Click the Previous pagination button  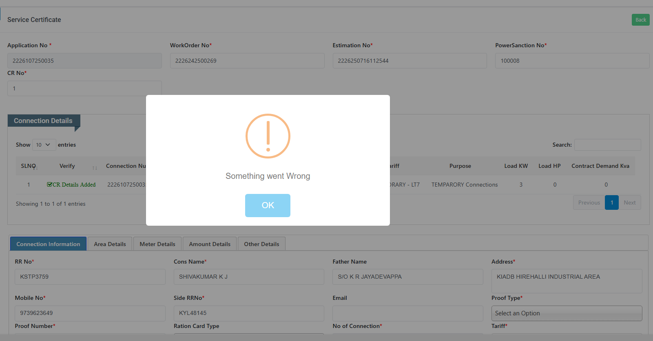pyautogui.click(x=589, y=202)
